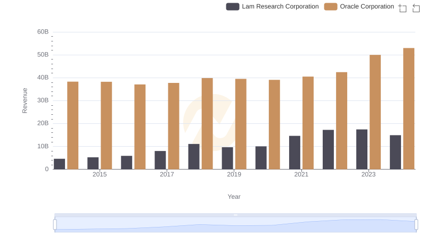The height and width of the screenshot is (245, 426).
Task: Click the Year axis title
Action: [234, 197]
